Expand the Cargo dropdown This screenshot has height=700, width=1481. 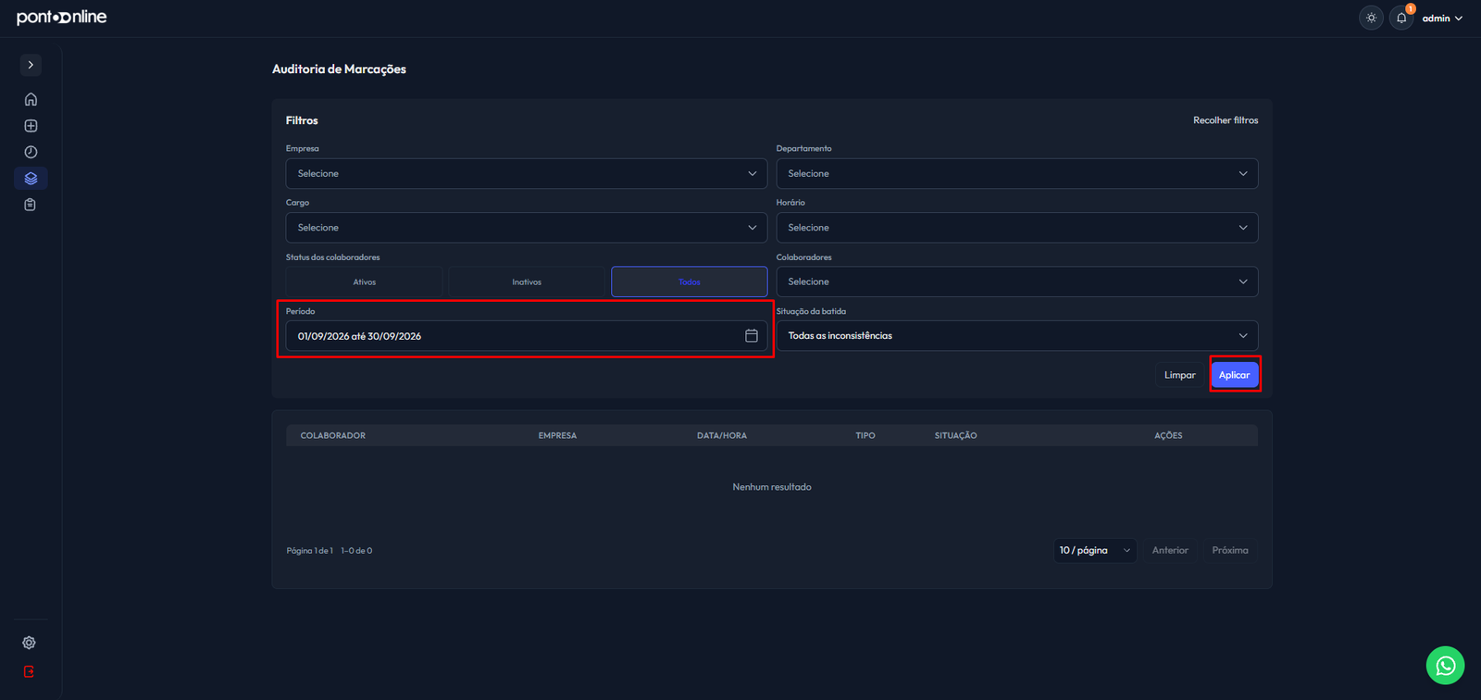click(x=527, y=228)
